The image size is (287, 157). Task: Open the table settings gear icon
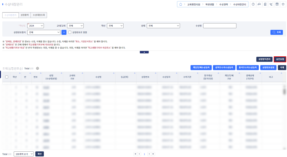(37, 68)
